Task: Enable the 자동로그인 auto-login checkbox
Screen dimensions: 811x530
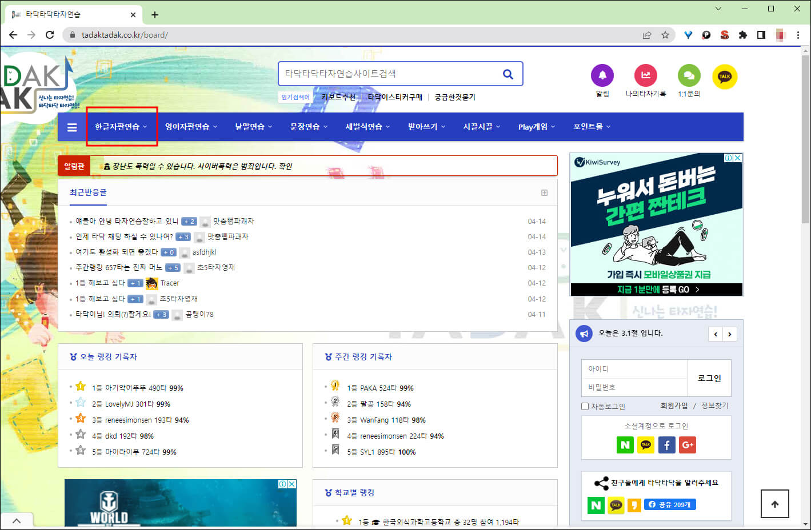Action: 585,406
